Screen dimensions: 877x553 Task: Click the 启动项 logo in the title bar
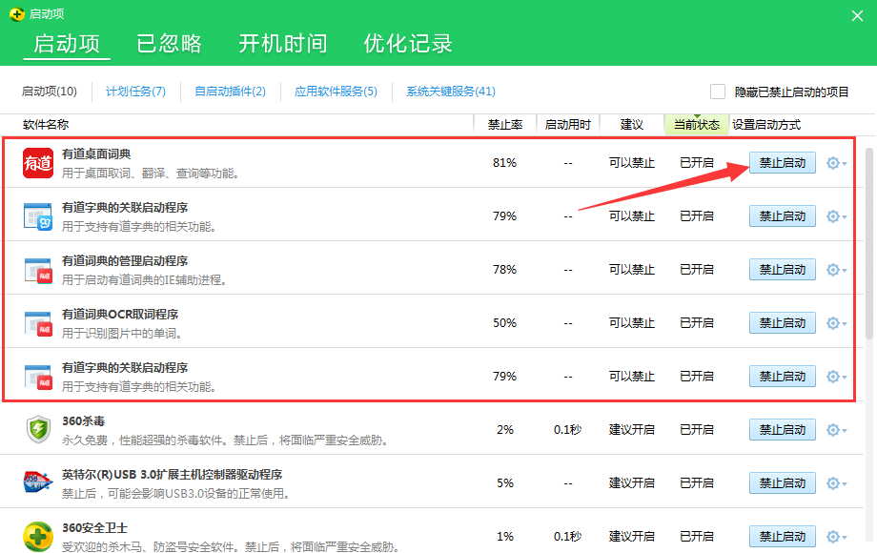[x=15, y=14]
